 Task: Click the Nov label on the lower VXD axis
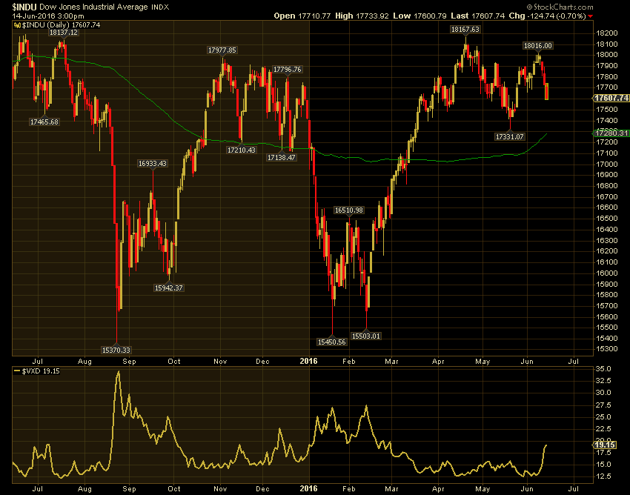tap(220, 489)
